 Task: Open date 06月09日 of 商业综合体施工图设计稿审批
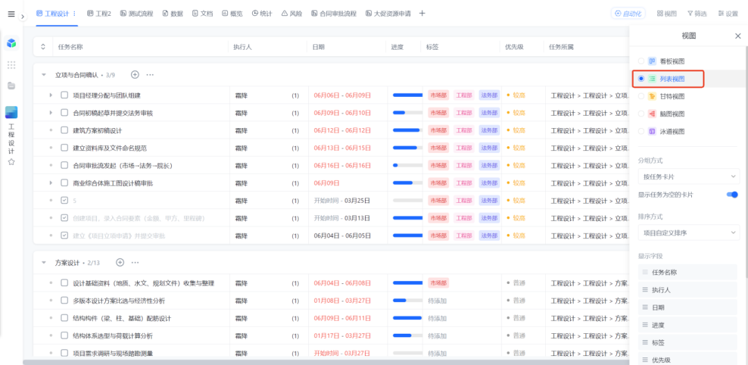pos(326,183)
